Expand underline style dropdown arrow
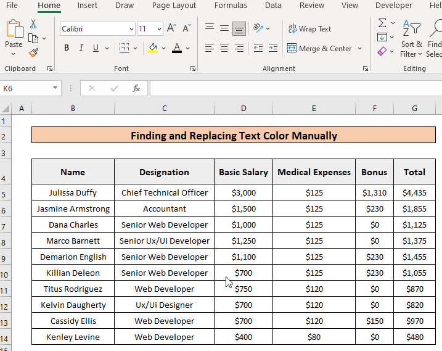 [x=107, y=49]
